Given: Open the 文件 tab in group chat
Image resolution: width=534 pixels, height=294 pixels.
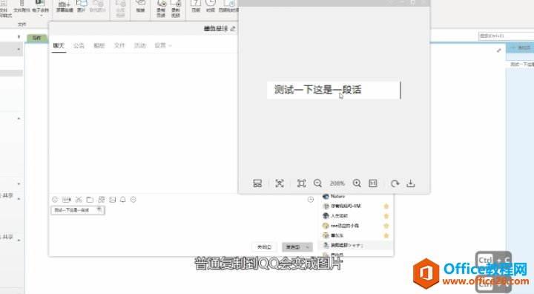Looking at the screenshot, I should pyautogui.click(x=119, y=45).
